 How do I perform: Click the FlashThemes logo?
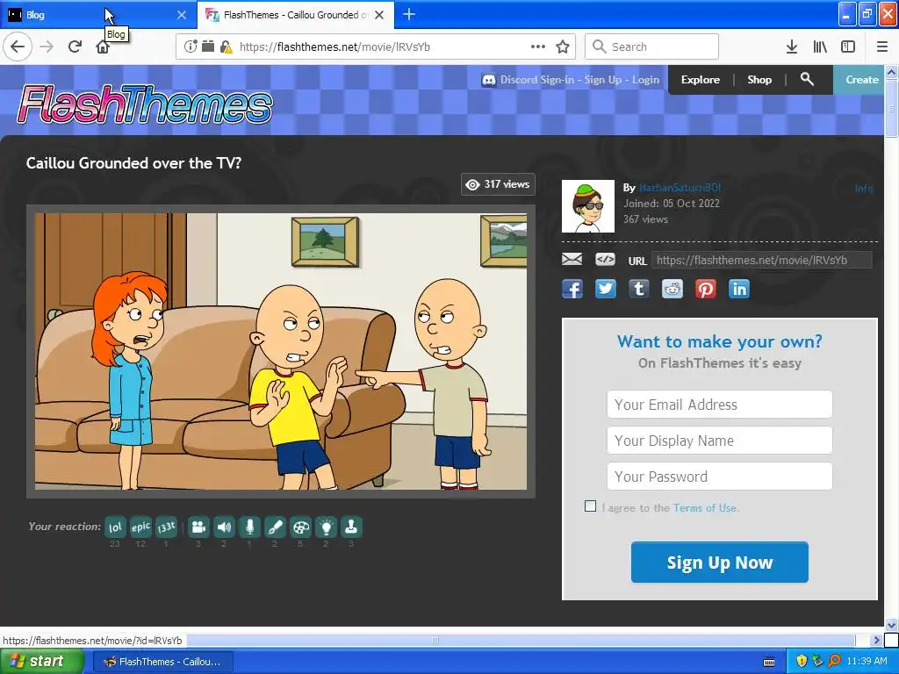[x=145, y=104]
